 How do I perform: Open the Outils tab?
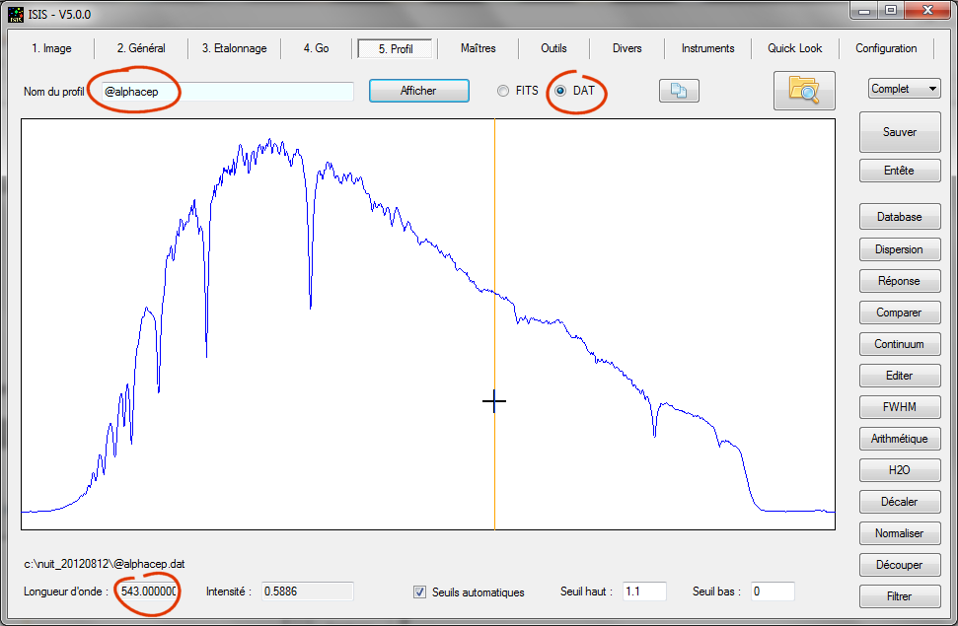553,48
